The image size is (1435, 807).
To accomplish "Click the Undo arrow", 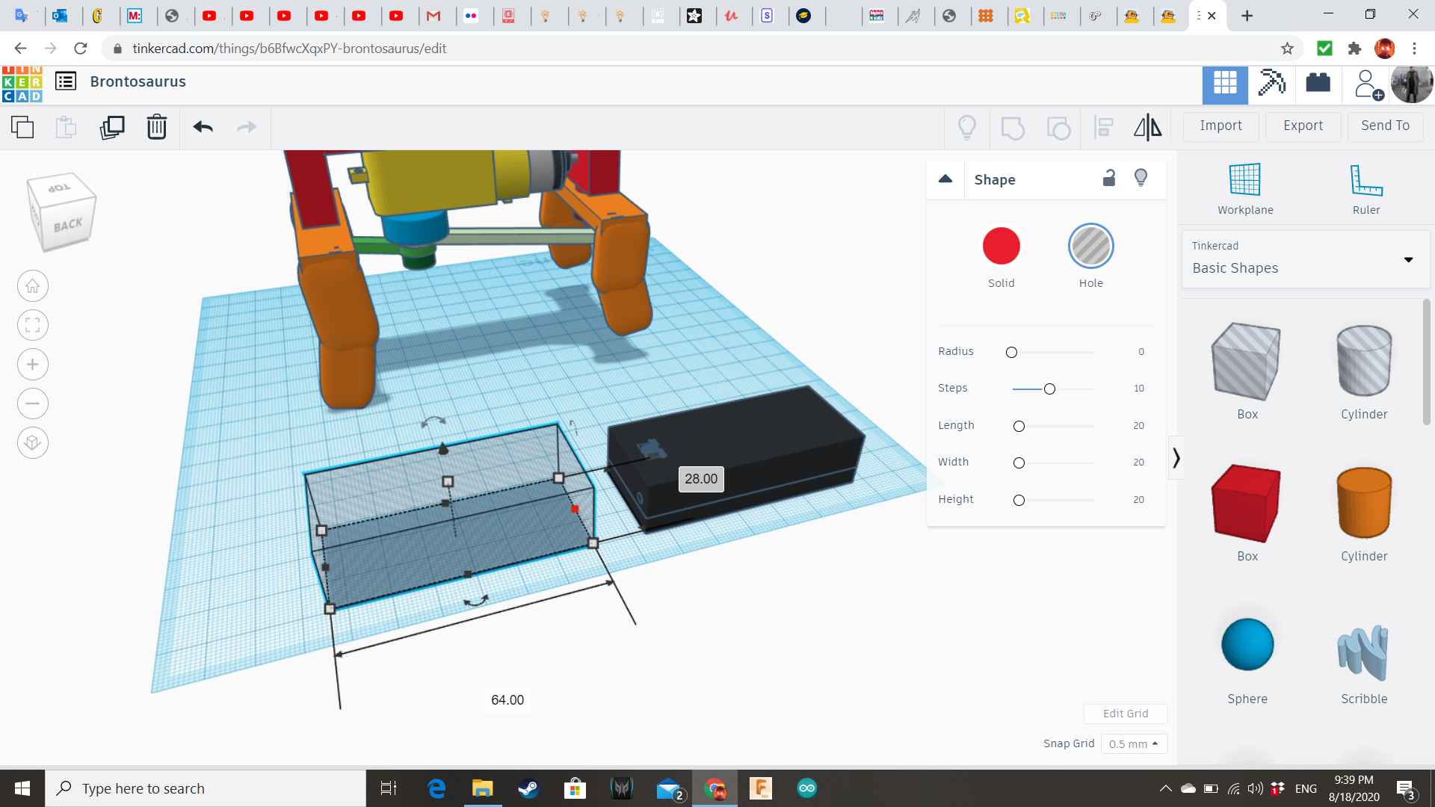I will point(203,127).
